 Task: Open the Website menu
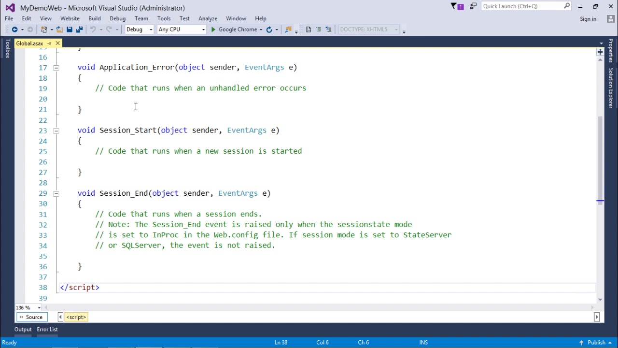click(70, 18)
